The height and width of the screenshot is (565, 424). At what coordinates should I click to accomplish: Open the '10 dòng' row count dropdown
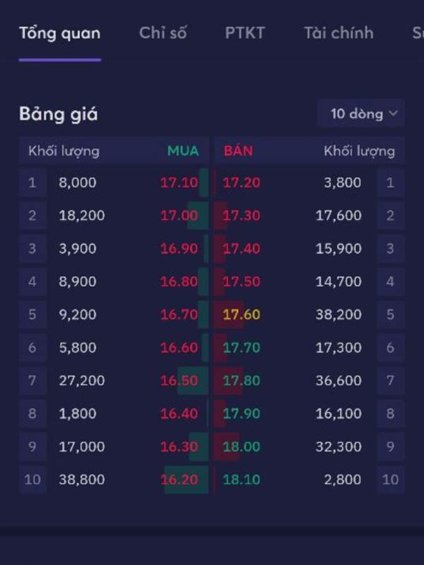point(360,114)
